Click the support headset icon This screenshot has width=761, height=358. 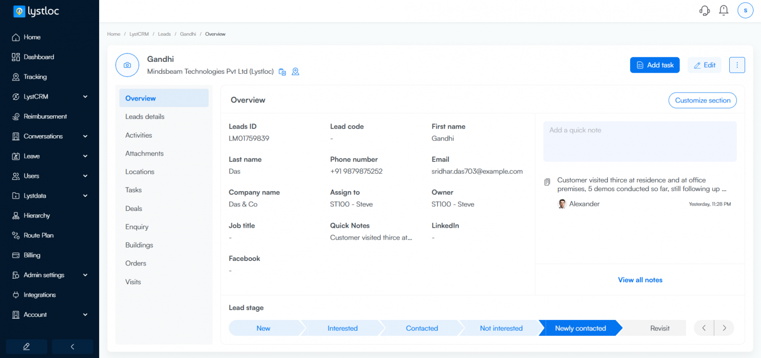705,10
